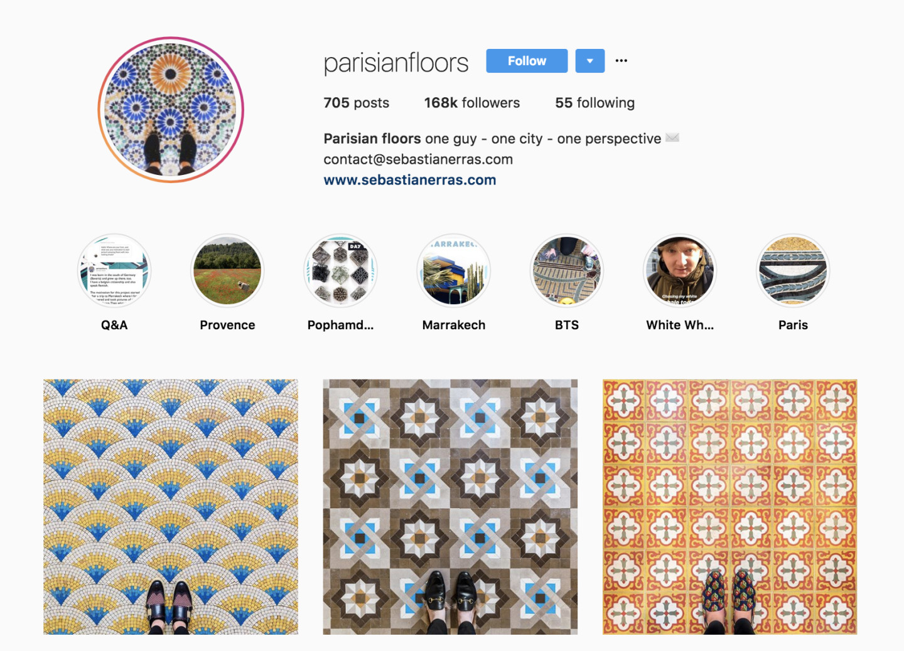Viewport: 904px width, 651px height.
Task: Show the 55 following list
Action: (595, 103)
